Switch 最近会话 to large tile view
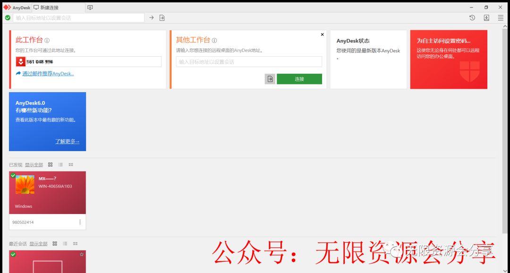510x273 pixels. (x=55, y=243)
